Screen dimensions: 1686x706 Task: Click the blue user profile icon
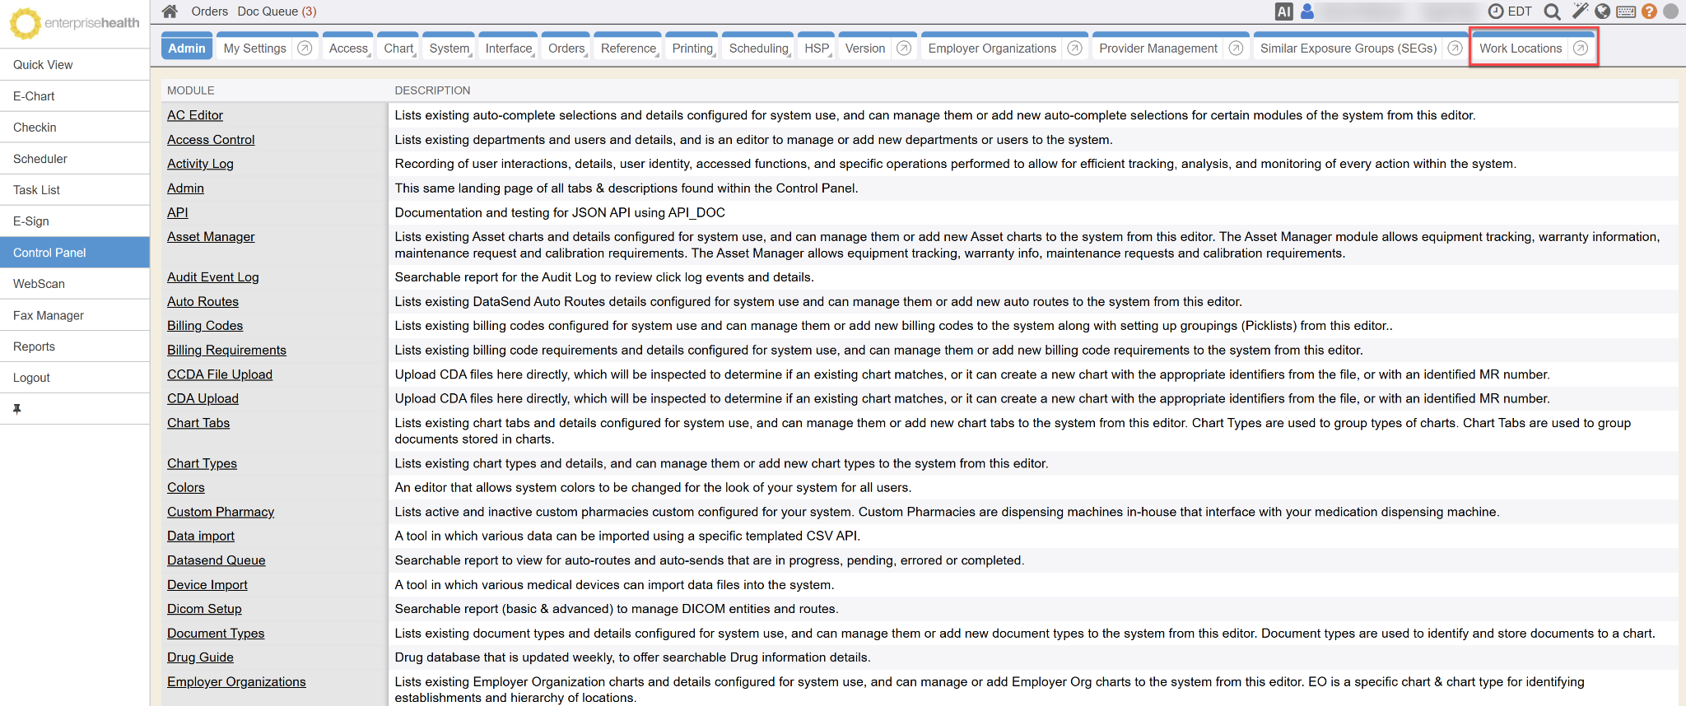click(x=1307, y=12)
